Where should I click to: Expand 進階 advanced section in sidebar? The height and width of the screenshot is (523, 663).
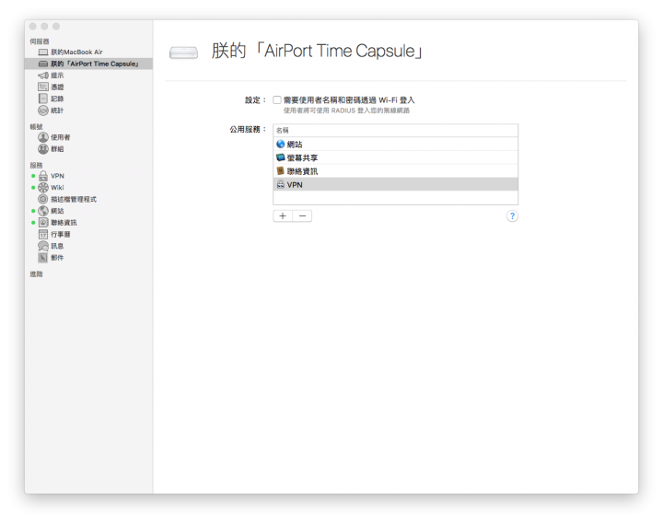pos(36,274)
